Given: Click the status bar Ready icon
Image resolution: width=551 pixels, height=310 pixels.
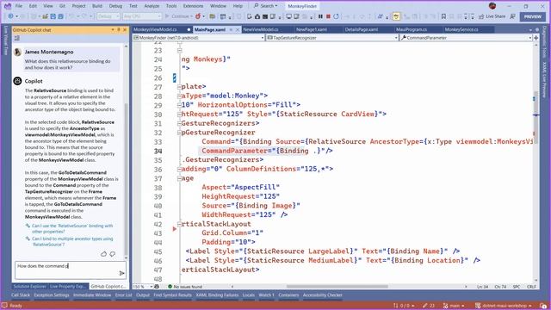Looking at the screenshot, I should (4, 306).
